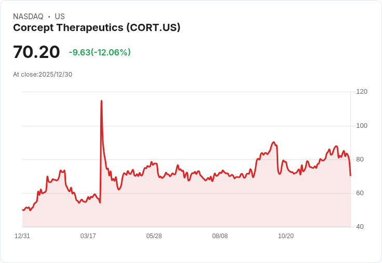Click the 03/17 date axis label
Viewport: 382px width, 263px height.
(88, 236)
